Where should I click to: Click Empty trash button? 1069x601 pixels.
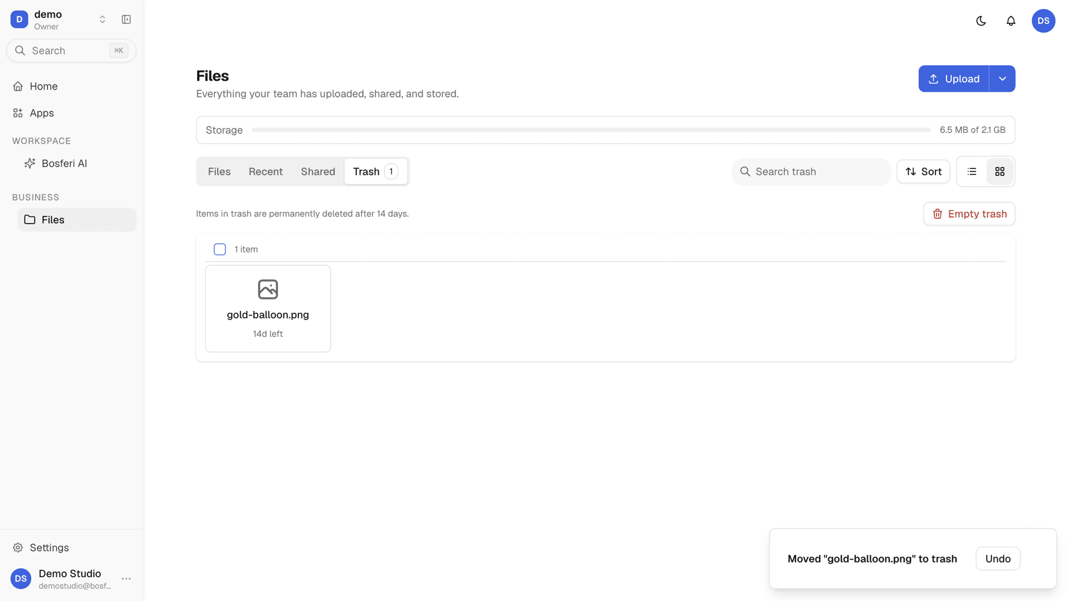(x=969, y=214)
